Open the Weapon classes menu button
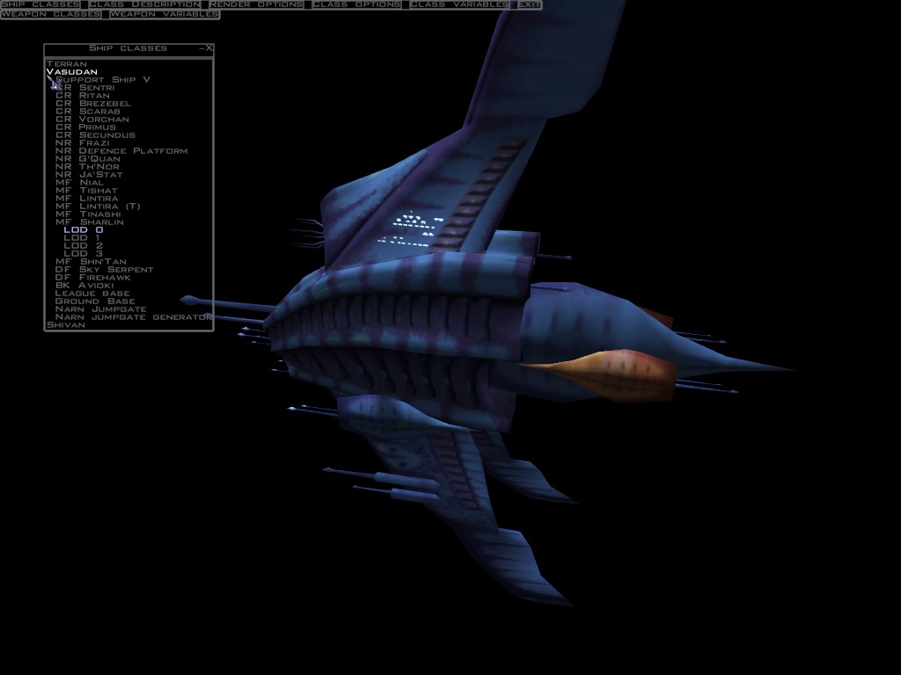The height and width of the screenshot is (675, 901). 51,14
